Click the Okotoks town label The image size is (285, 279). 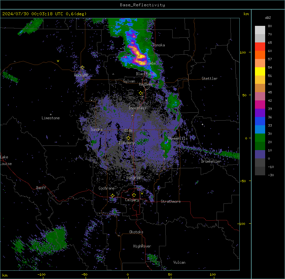point(136,232)
